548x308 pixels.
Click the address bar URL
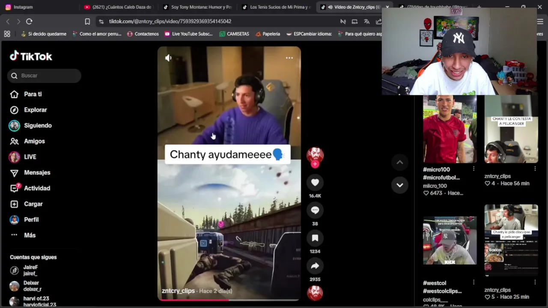tap(170, 21)
